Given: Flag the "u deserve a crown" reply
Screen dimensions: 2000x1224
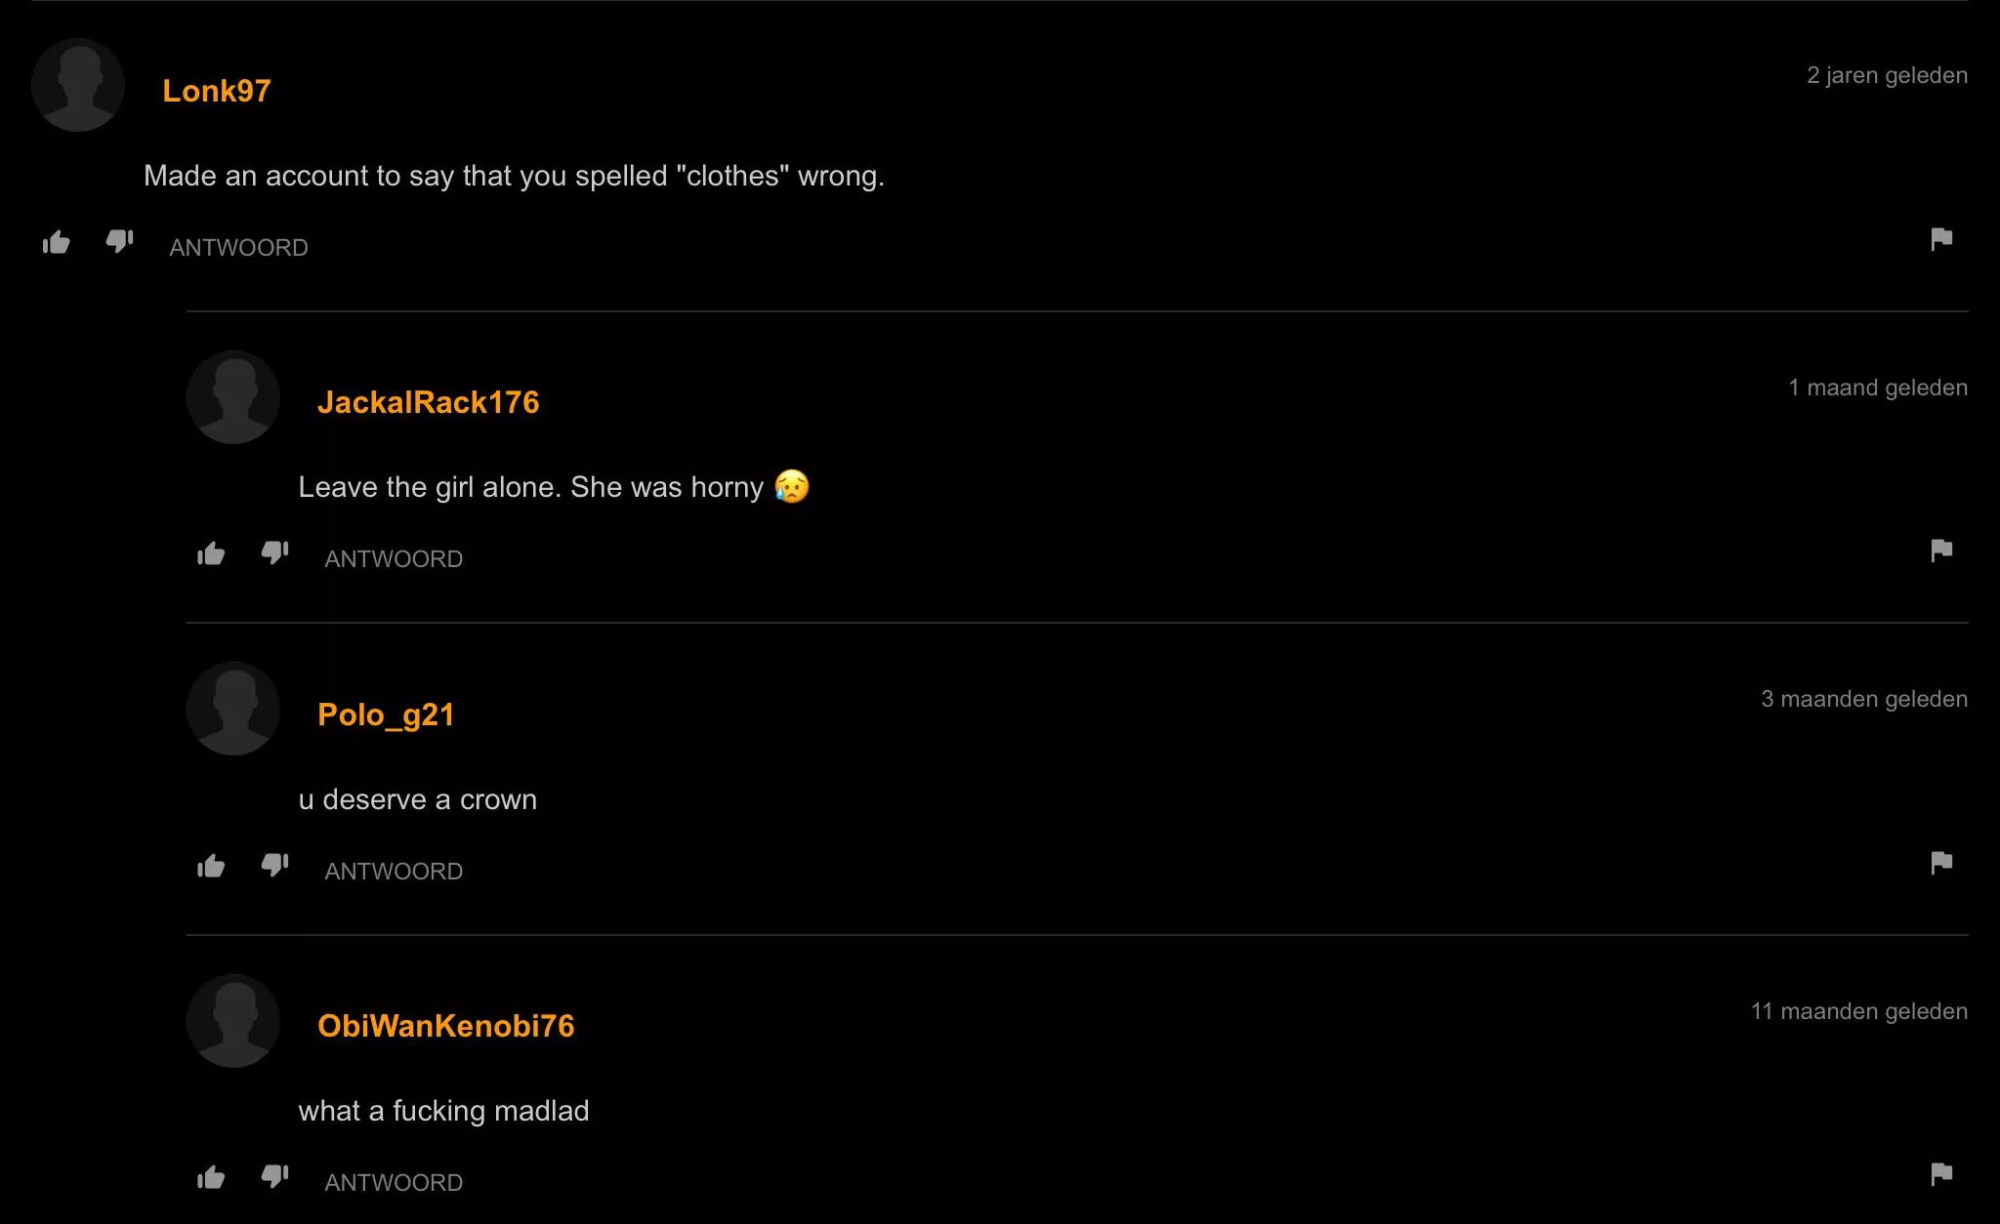Looking at the screenshot, I should [x=1940, y=863].
